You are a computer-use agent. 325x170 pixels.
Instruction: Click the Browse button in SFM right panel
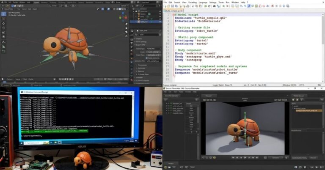[x=313, y=158]
